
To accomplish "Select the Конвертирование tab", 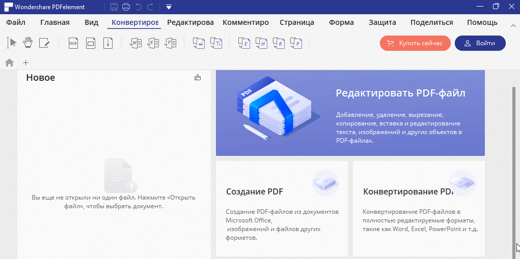I will pyautogui.click(x=135, y=22).
